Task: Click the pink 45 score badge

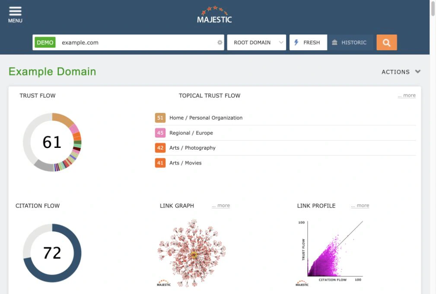Action: coord(160,133)
